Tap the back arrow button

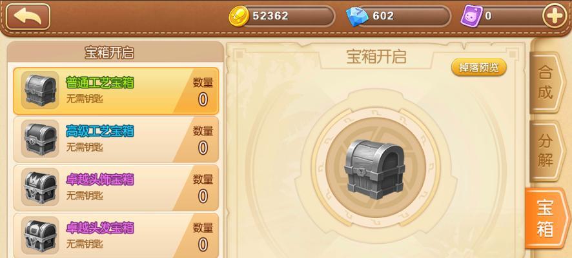28,16
